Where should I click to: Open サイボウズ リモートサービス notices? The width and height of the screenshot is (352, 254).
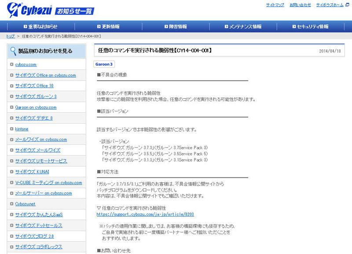(41, 161)
